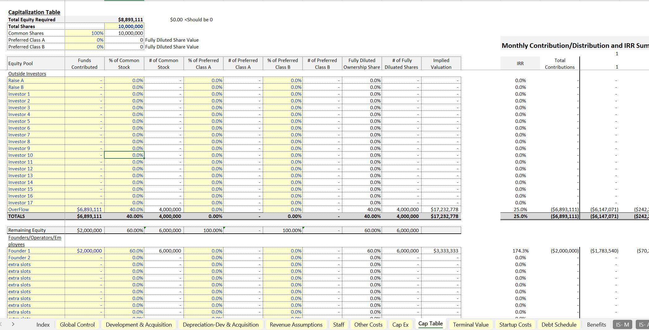Click Fully Diluted Ownership Share header
This screenshot has height=330, width=649.
tap(362, 64)
